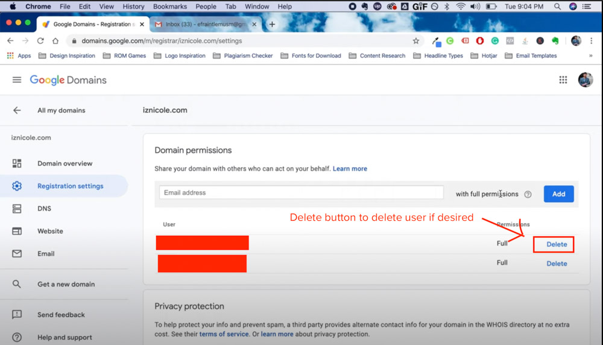Expand the bookmarks bar overflow chevron
Screen dimensions: 603x345
click(591, 55)
